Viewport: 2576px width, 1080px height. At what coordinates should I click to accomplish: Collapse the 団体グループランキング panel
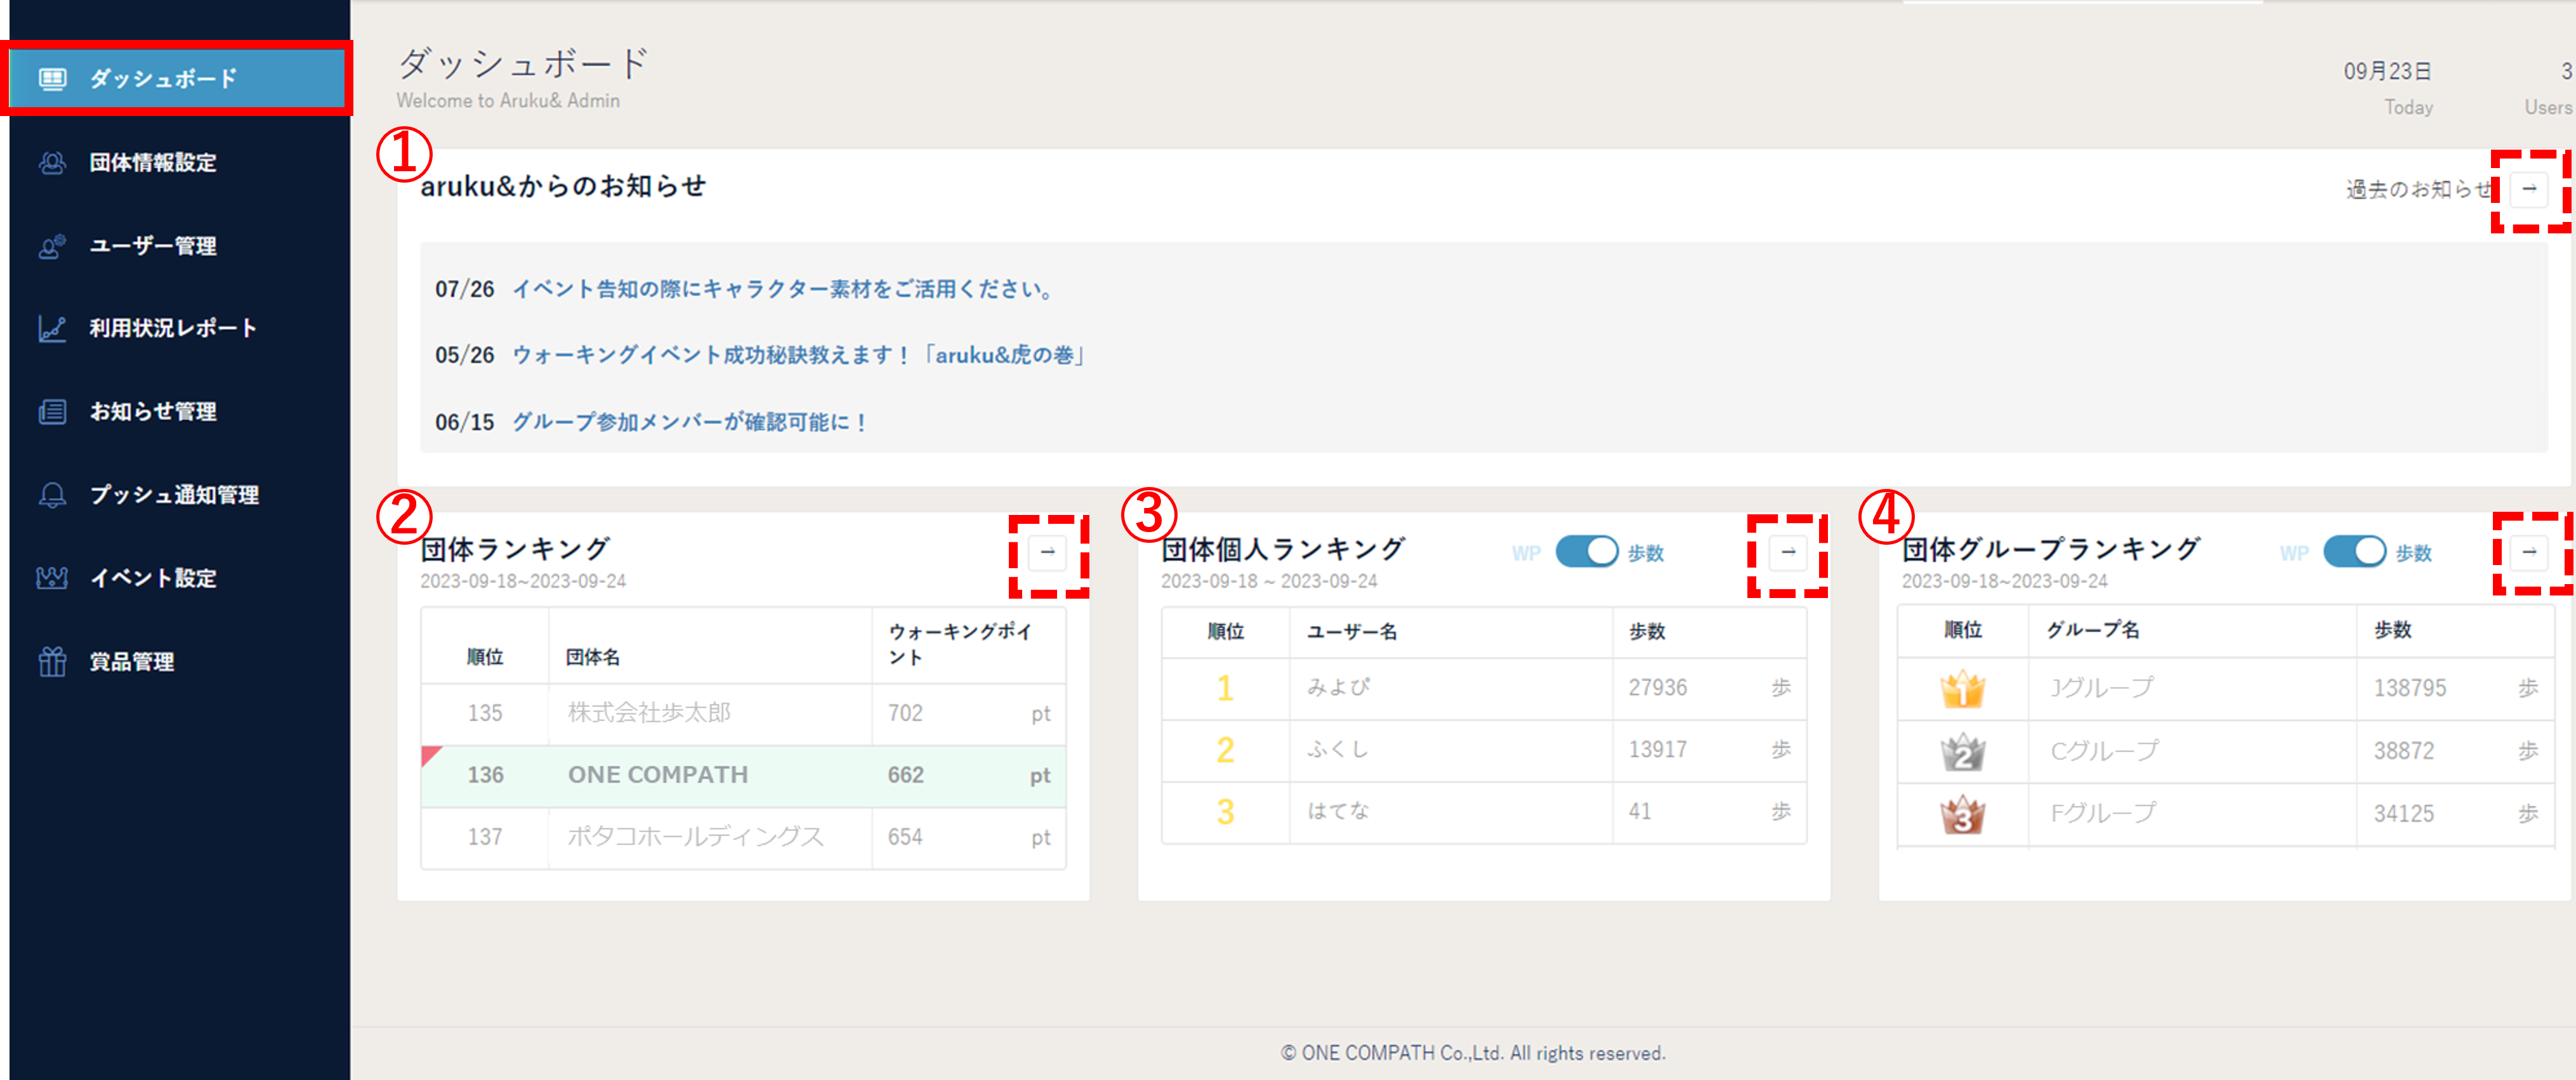2529,552
